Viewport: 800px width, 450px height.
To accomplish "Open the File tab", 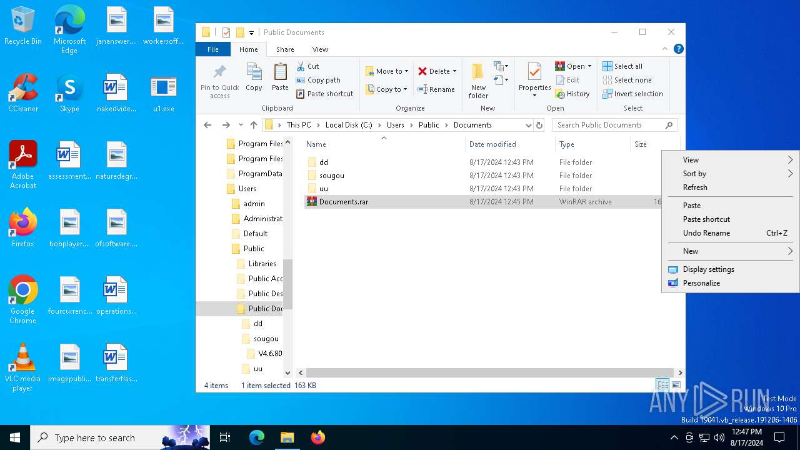I will click(x=213, y=49).
